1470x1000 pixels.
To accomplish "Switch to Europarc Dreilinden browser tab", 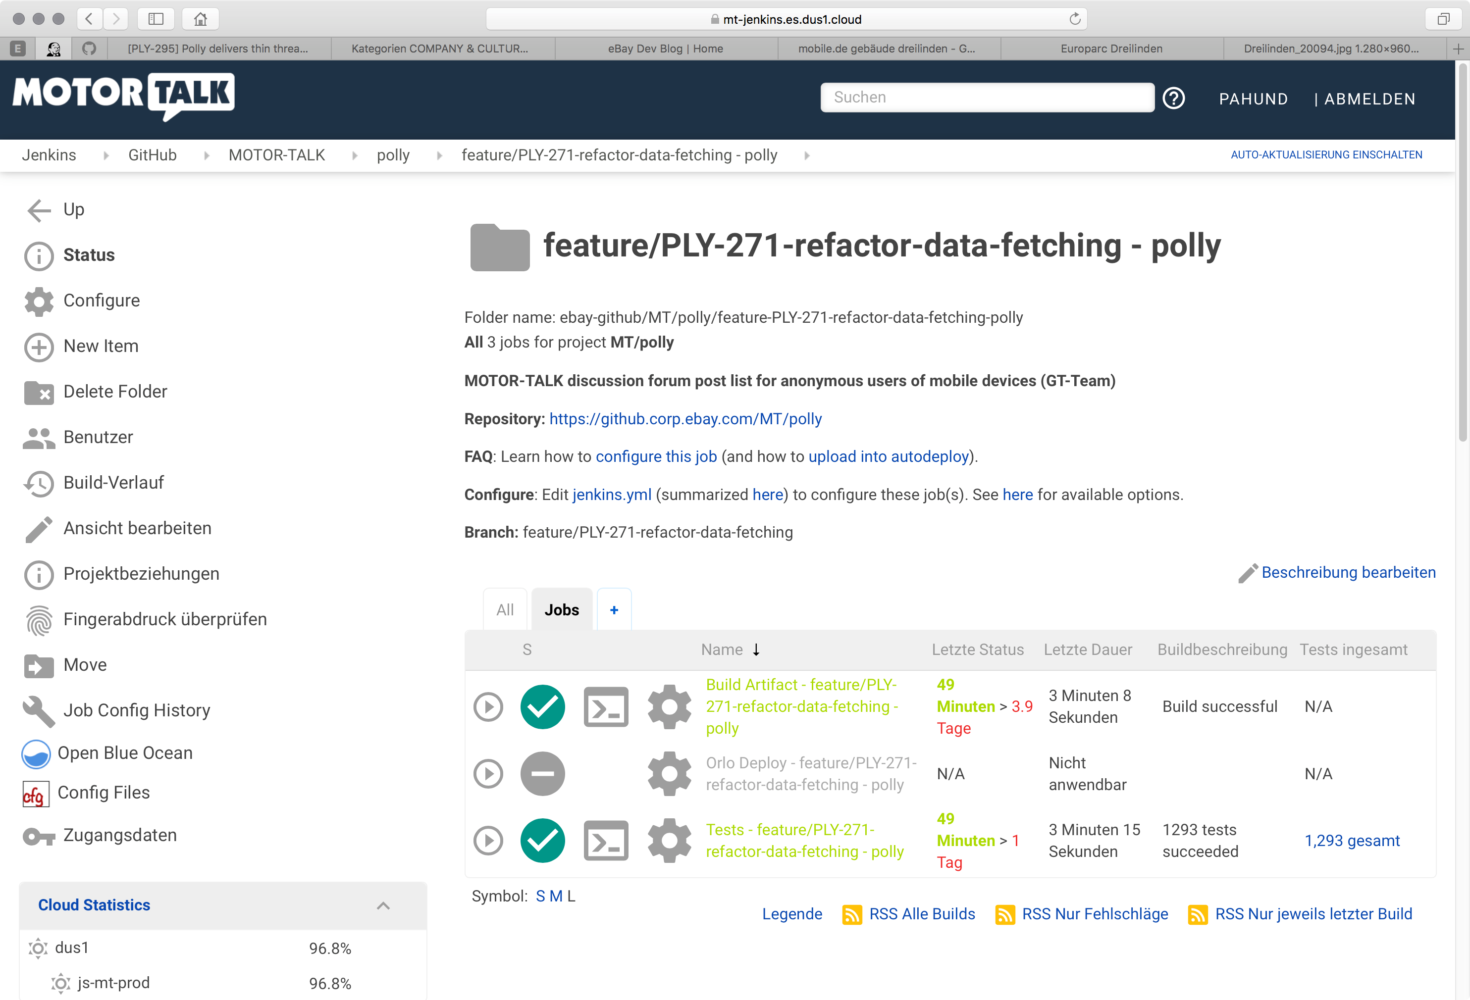I will (1111, 49).
